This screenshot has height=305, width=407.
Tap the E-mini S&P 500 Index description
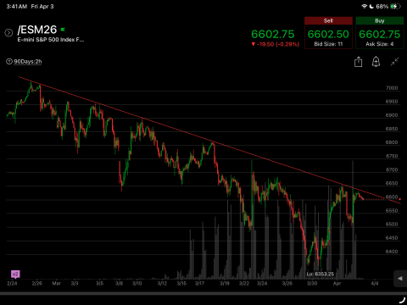click(x=51, y=40)
